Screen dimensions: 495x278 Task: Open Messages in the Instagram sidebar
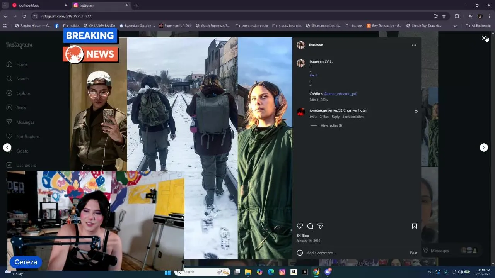(x=20, y=122)
